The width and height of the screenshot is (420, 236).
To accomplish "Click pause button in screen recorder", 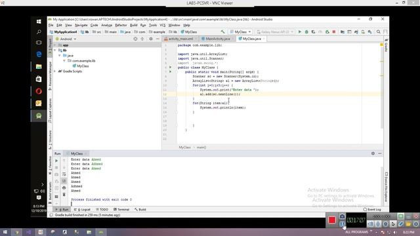I will (342, 224).
